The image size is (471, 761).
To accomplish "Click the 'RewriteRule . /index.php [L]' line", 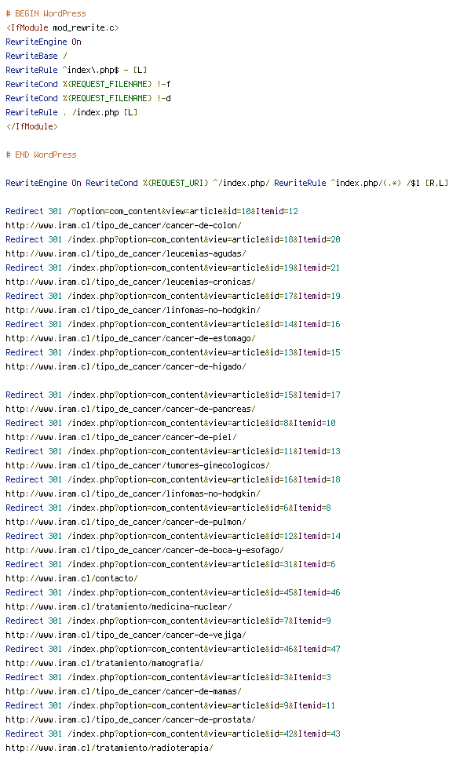I will [71, 112].
